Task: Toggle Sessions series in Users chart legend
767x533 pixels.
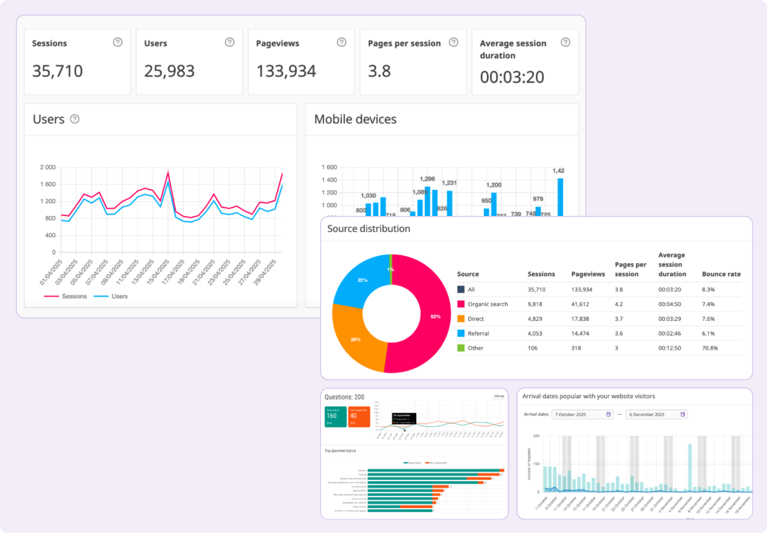Action: point(65,296)
